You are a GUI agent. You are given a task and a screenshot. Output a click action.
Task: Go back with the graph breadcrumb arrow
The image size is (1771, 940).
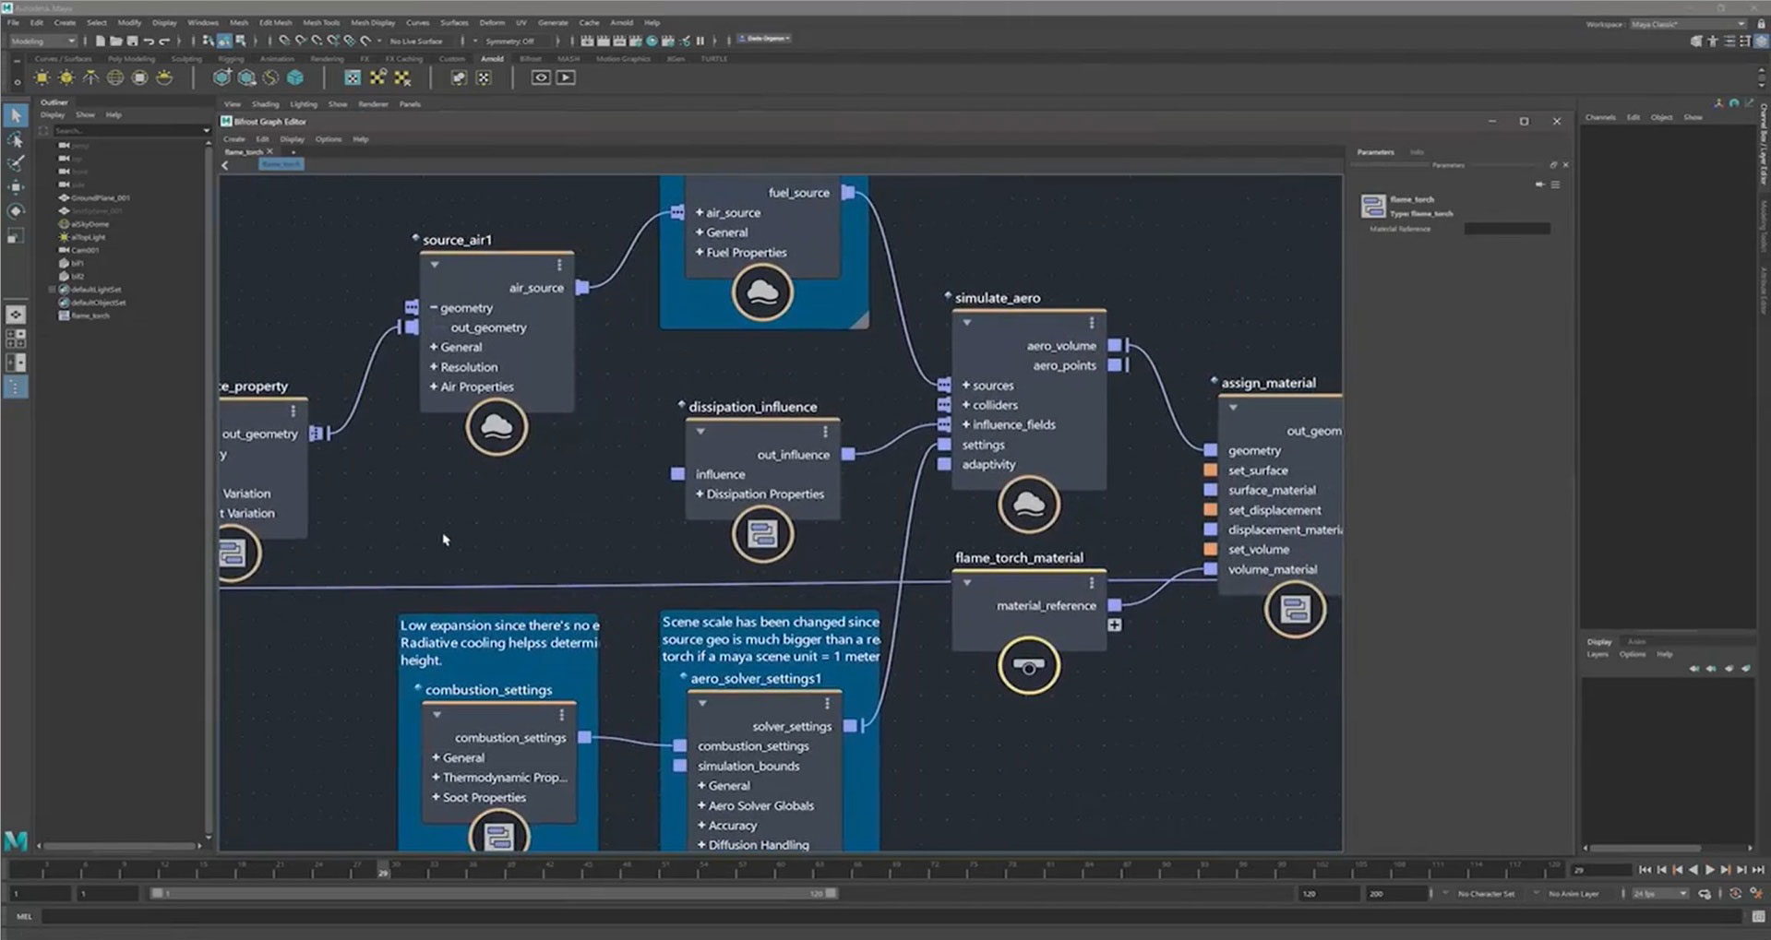pyautogui.click(x=225, y=165)
